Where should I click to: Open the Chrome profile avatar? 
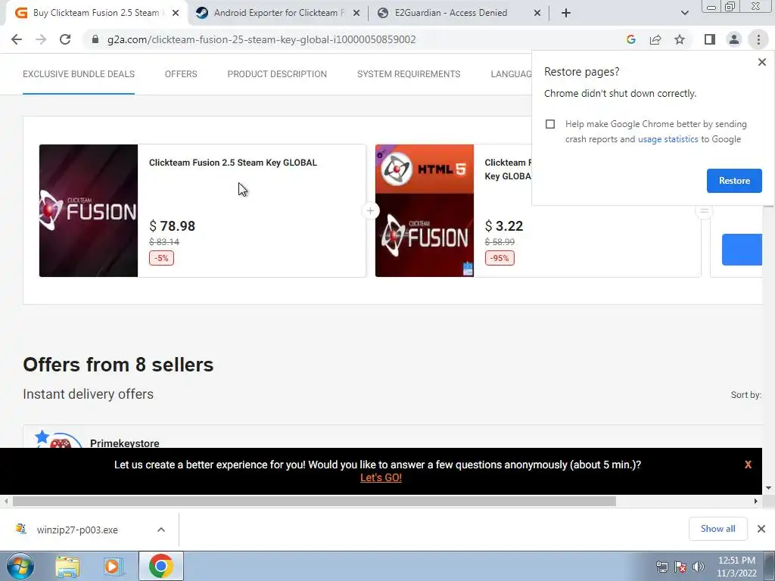click(734, 39)
